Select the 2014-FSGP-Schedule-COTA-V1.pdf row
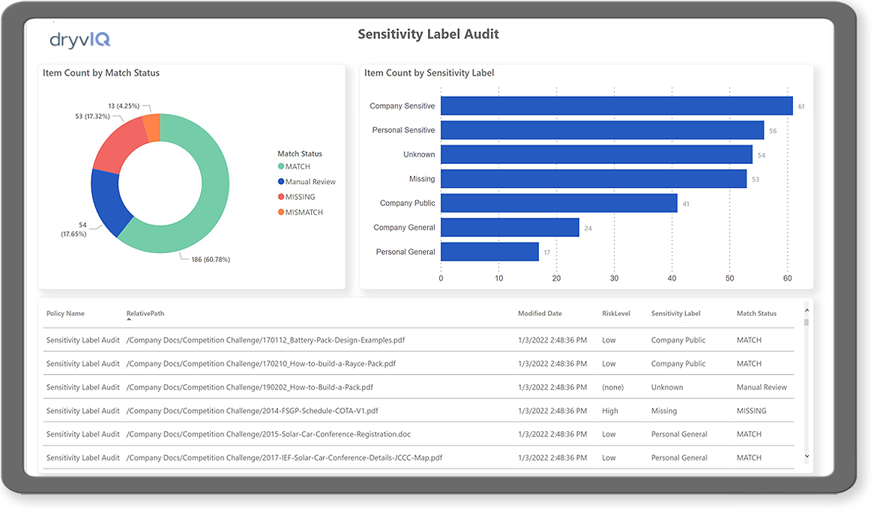 coord(418,411)
